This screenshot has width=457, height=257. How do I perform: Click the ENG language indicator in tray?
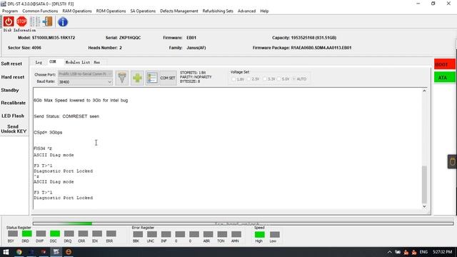click(x=423, y=252)
